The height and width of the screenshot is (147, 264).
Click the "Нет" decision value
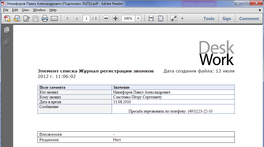pyautogui.click(x=117, y=140)
